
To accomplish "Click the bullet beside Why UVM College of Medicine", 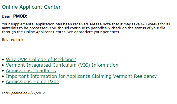I will [3, 59].
